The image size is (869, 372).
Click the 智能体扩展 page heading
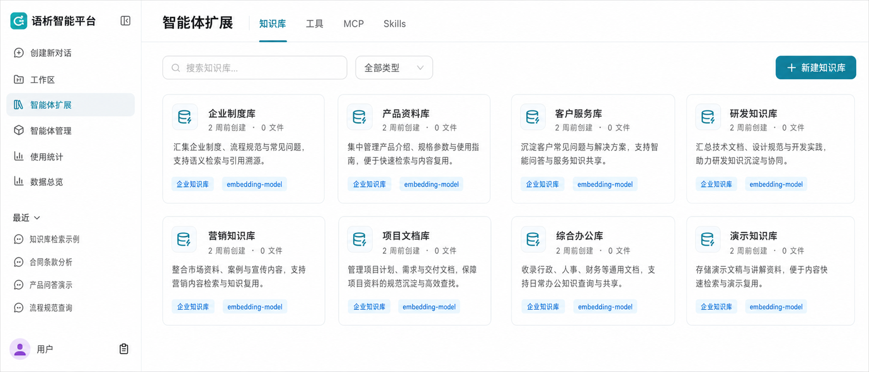(x=198, y=23)
